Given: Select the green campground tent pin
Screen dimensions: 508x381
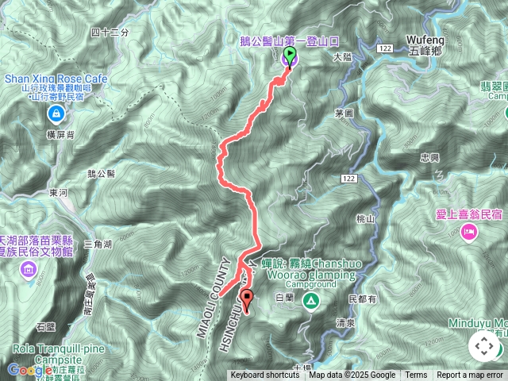Looking at the screenshot, I should coord(311,302).
